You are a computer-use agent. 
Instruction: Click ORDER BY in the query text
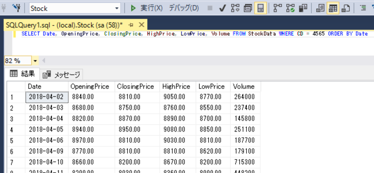(x=340, y=34)
